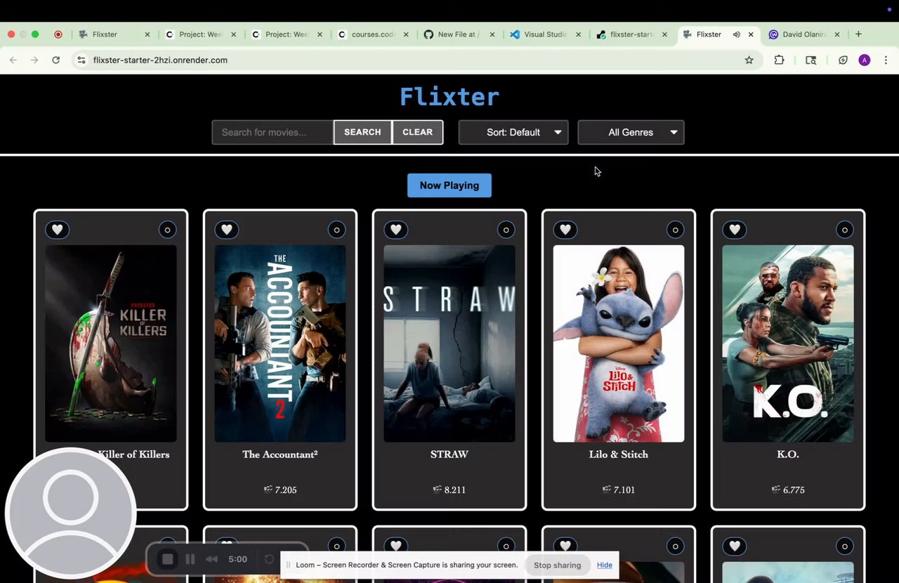Screen dimensions: 899x583
Task: Reload the page with the refresh icon
Action: coord(55,60)
